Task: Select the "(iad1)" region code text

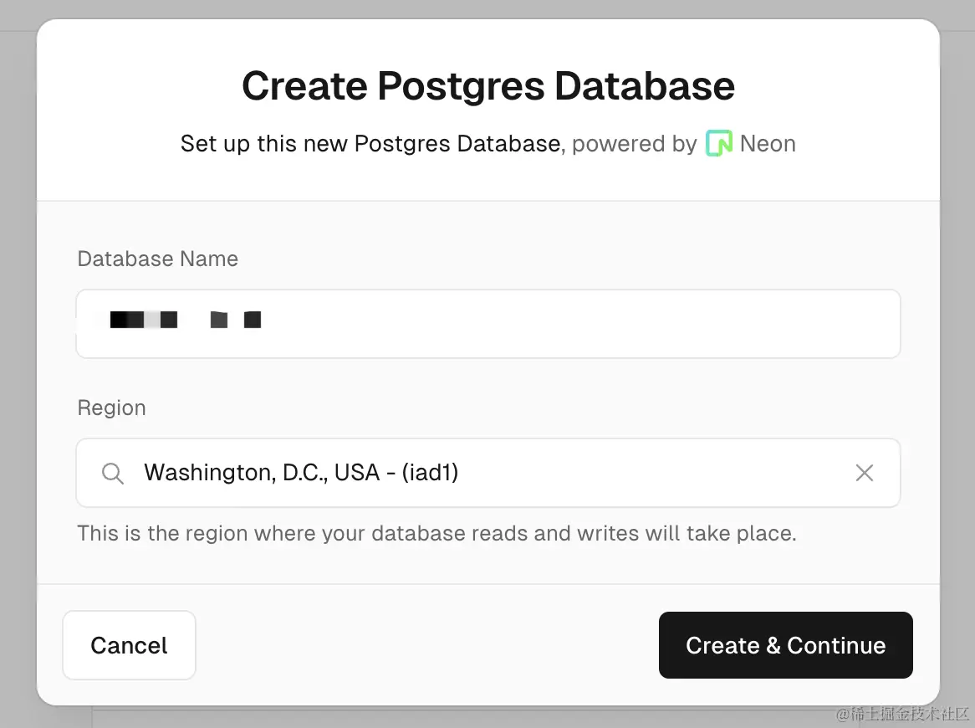Action: point(430,474)
